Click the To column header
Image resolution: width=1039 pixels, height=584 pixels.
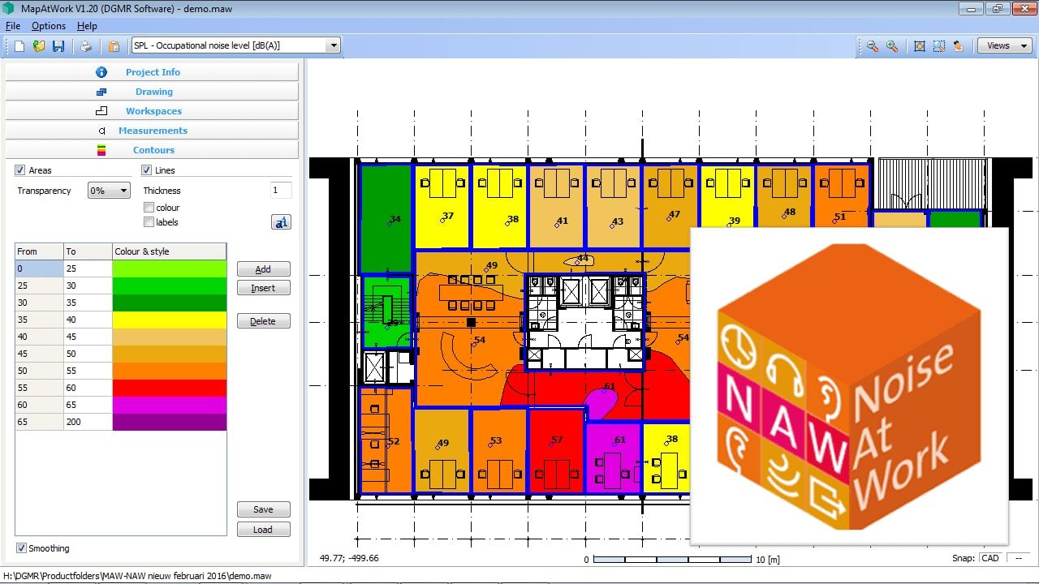(x=88, y=251)
